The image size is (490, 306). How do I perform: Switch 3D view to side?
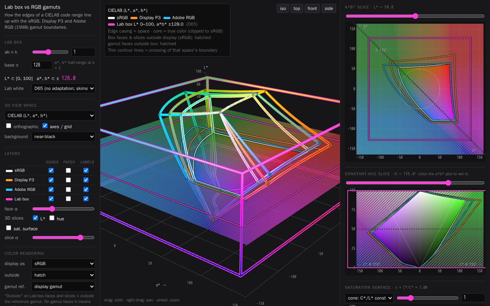pyautogui.click(x=329, y=8)
